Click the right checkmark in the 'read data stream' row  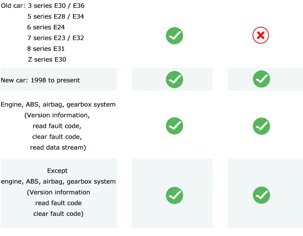[x=261, y=126]
